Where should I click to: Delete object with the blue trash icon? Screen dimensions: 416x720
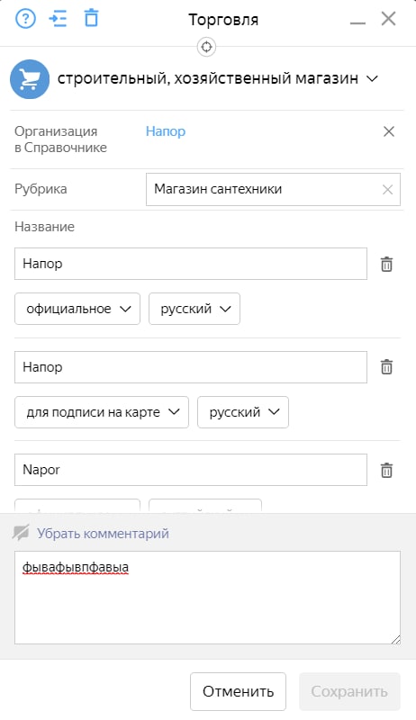[91, 19]
